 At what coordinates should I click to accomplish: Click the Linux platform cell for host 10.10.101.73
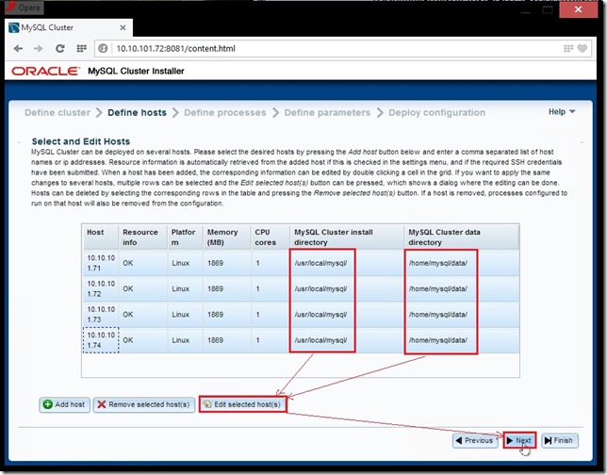(185, 315)
